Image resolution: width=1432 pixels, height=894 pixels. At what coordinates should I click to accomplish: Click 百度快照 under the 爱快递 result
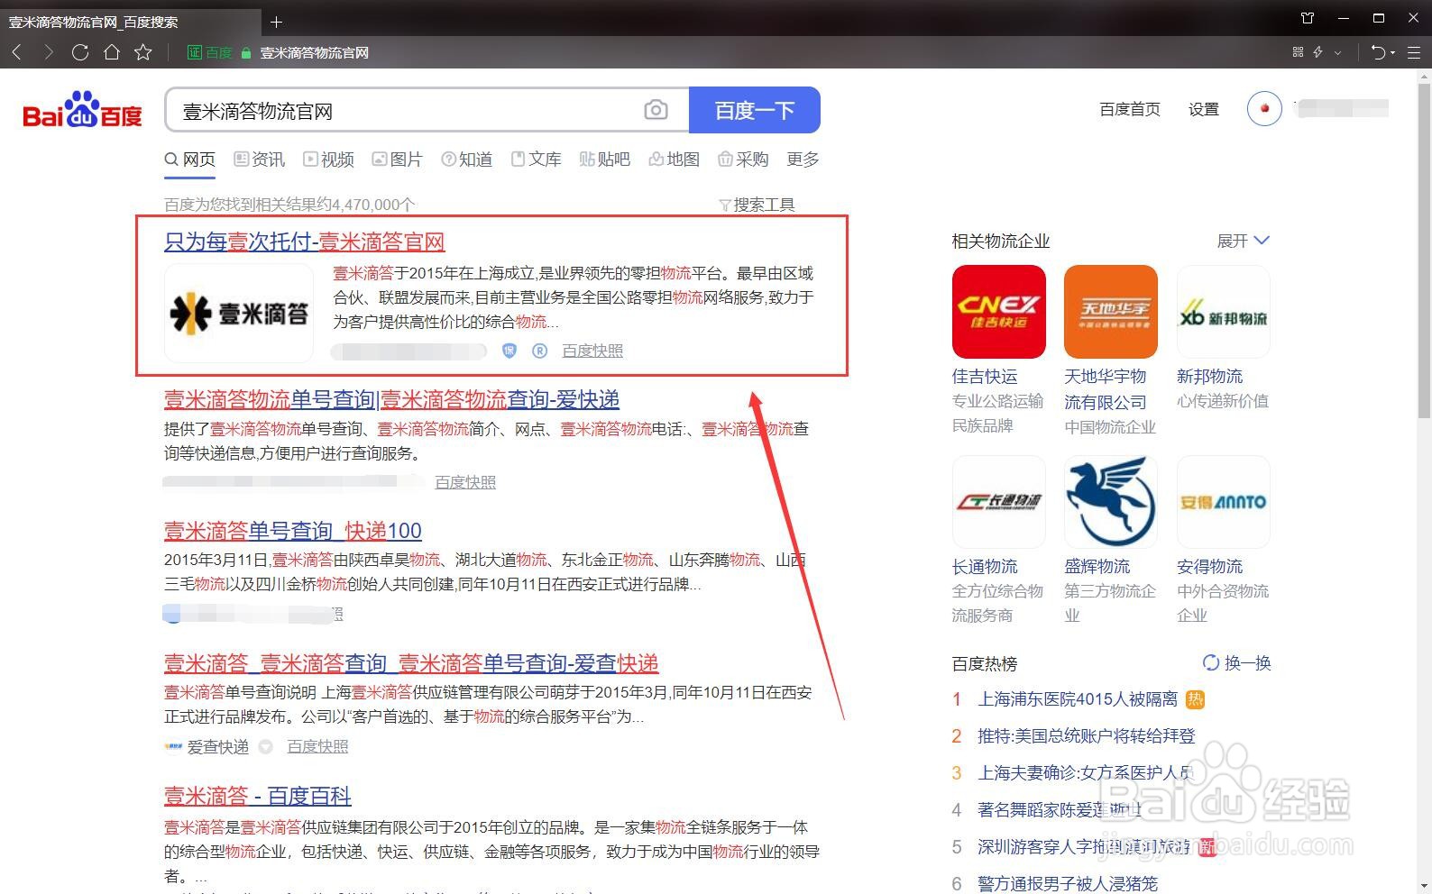click(x=465, y=482)
